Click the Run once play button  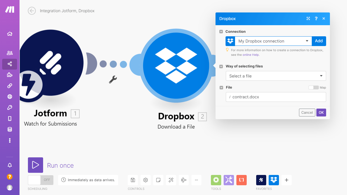point(36,165)
